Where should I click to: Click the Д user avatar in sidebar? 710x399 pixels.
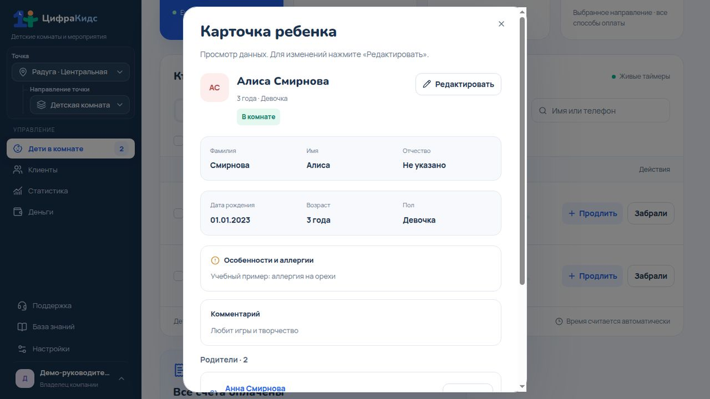coord(25,378)
